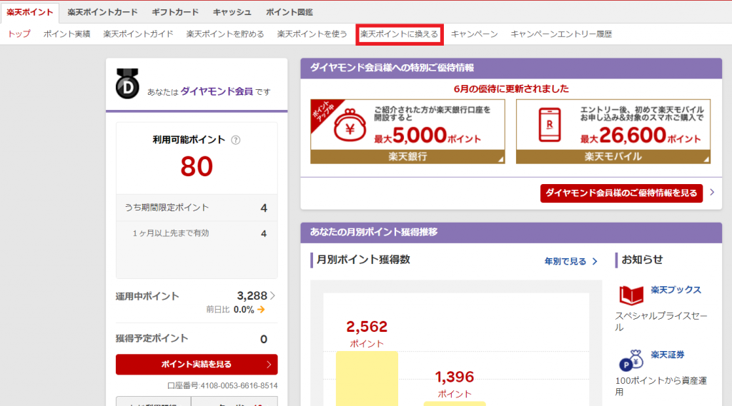Click chevron next to ご優待情報を見る button
This screenshot has height=406, width=732.
(x=712, y=192)
